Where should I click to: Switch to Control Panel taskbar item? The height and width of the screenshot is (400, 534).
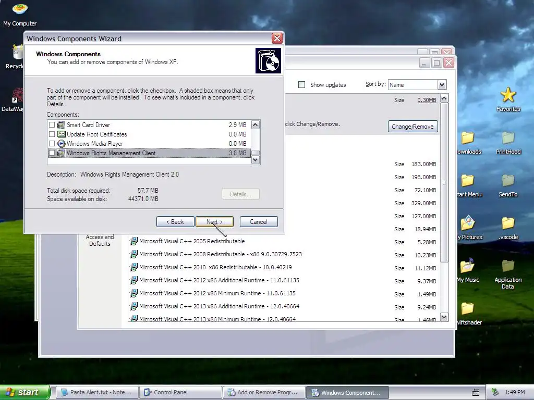tap(180, 392)
